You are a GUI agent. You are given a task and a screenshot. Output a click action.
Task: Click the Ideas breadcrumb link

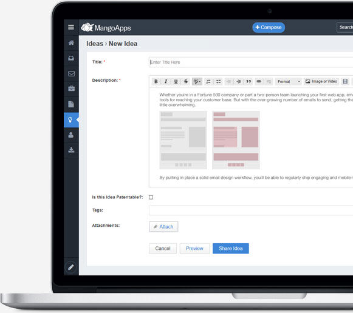tap(95, 44)
